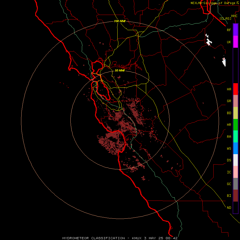Click the 'HHC' product code label
Screen dimensions: 240x240
234,16
